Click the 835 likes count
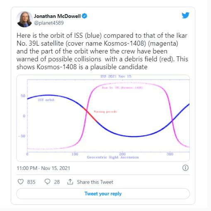The width and height of the screenshot is (211, 211). (31, 182)
